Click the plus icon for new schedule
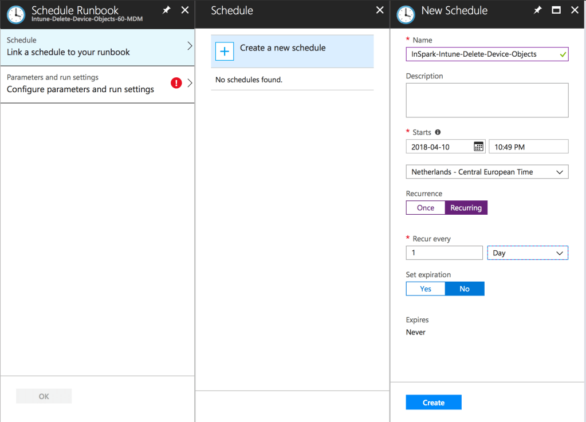The image size is (586, 422). [225, 51]
